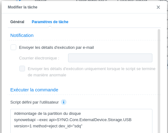Enable Envoyer les détails d'exécution par e-mail checkbox
Viewport: 168px width, 133px height.
(x=13, y=47)
